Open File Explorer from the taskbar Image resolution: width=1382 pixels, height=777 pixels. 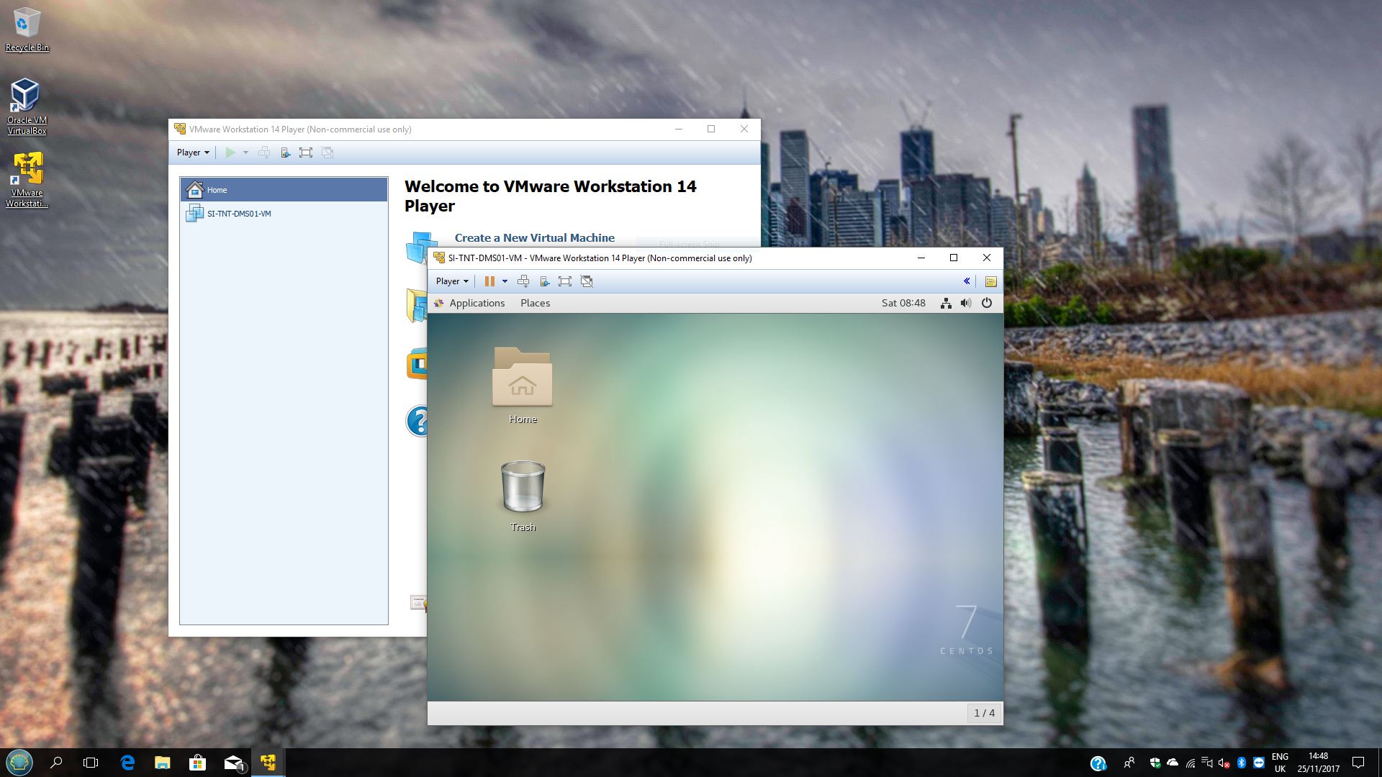[x=162, y=763]
